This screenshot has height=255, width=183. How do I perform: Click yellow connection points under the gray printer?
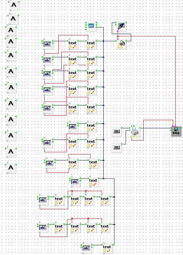click(x=132, y=137)
